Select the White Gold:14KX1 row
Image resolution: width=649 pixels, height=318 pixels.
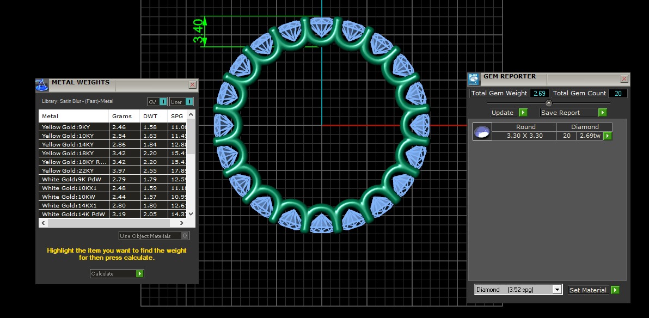click(113, 205)
